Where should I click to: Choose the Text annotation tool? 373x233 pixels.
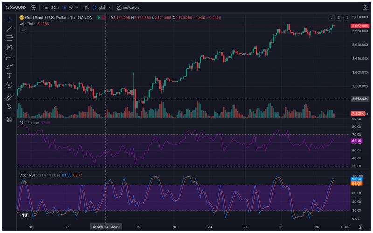[9, 75]
